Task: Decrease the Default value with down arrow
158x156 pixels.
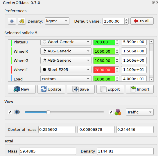Action: pyautogui.click(x=126, y=23)
